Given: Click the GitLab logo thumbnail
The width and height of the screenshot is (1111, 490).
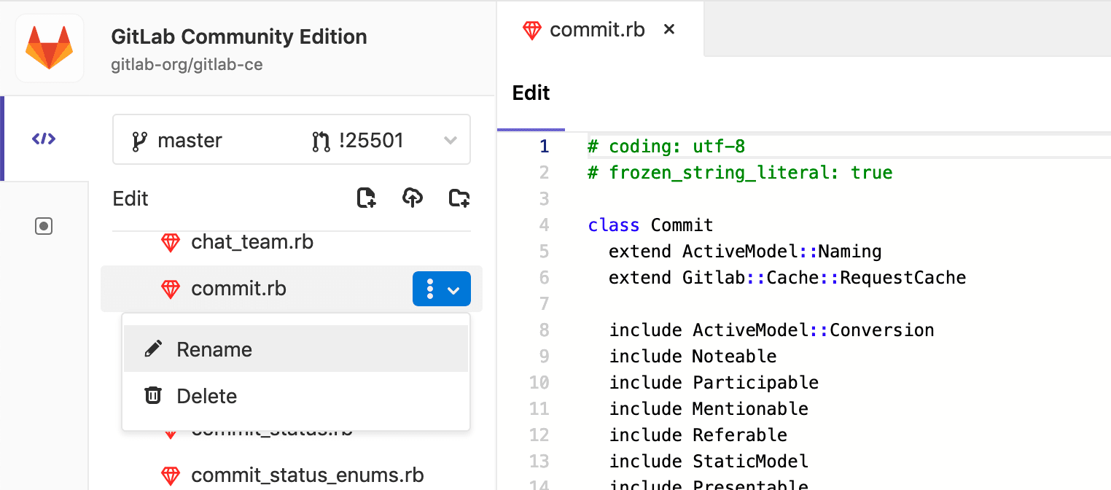Looking at the screenshot, I should point(49,48).
